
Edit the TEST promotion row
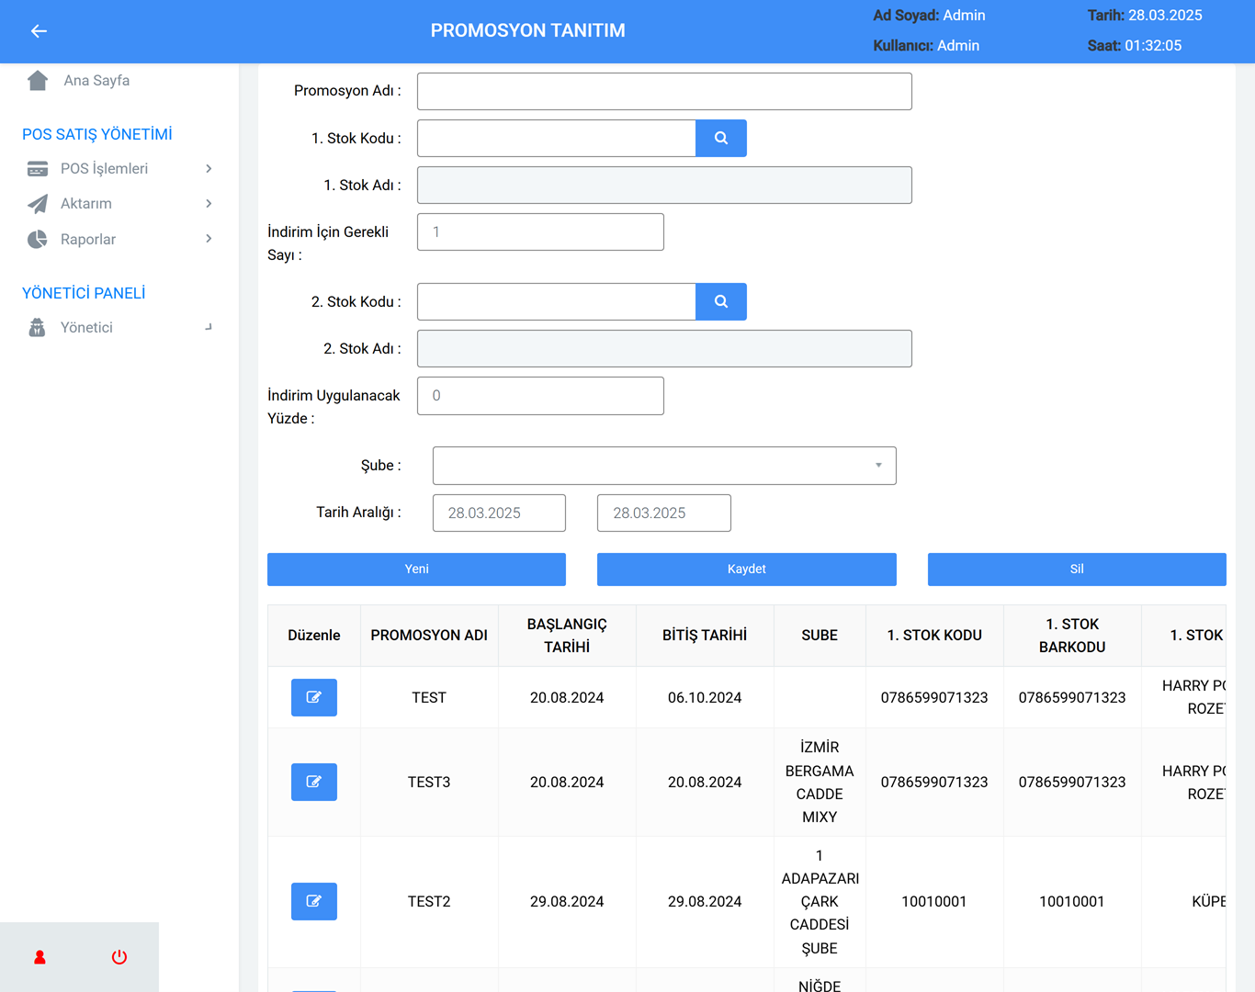314,697
